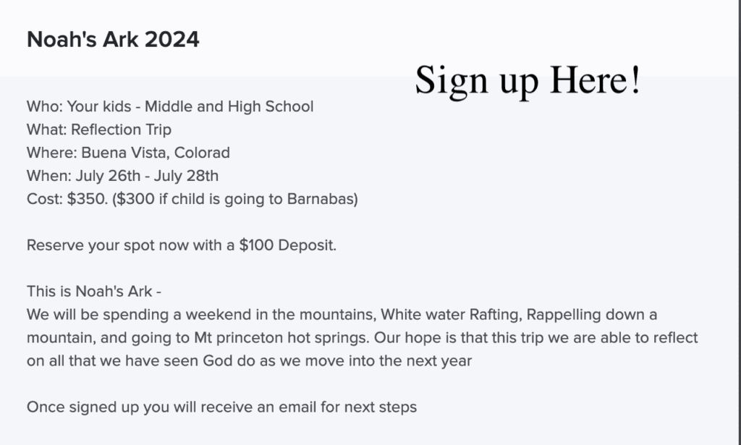
Task: Click the dark vertical scrollbar on the right edge
Action: click(x=739, y=223)
